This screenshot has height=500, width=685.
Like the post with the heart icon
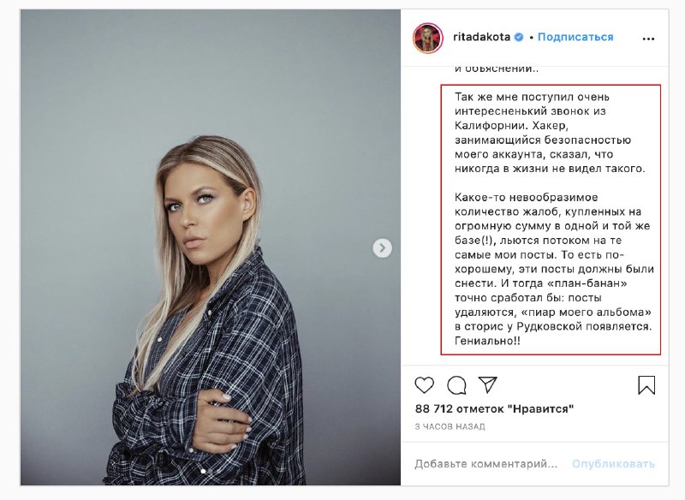click(424, 385)
